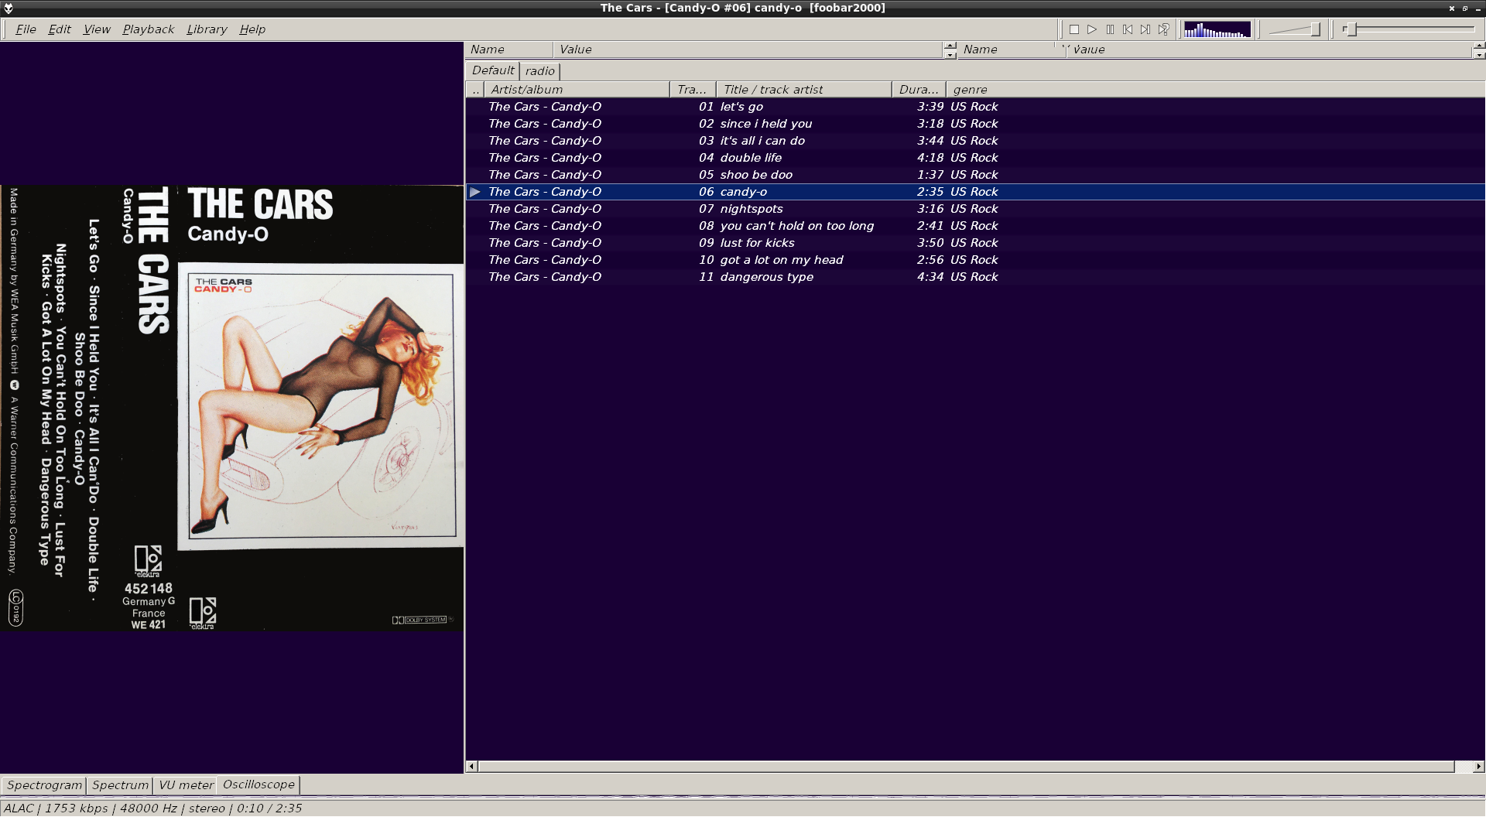Click the playlist horizontal scrollbar track

click(1464, 767)
